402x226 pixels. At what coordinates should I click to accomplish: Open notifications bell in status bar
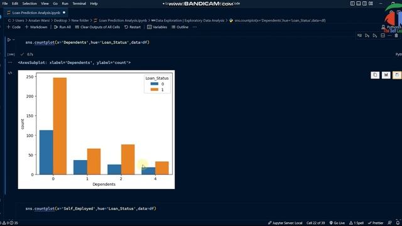(398, 223)
